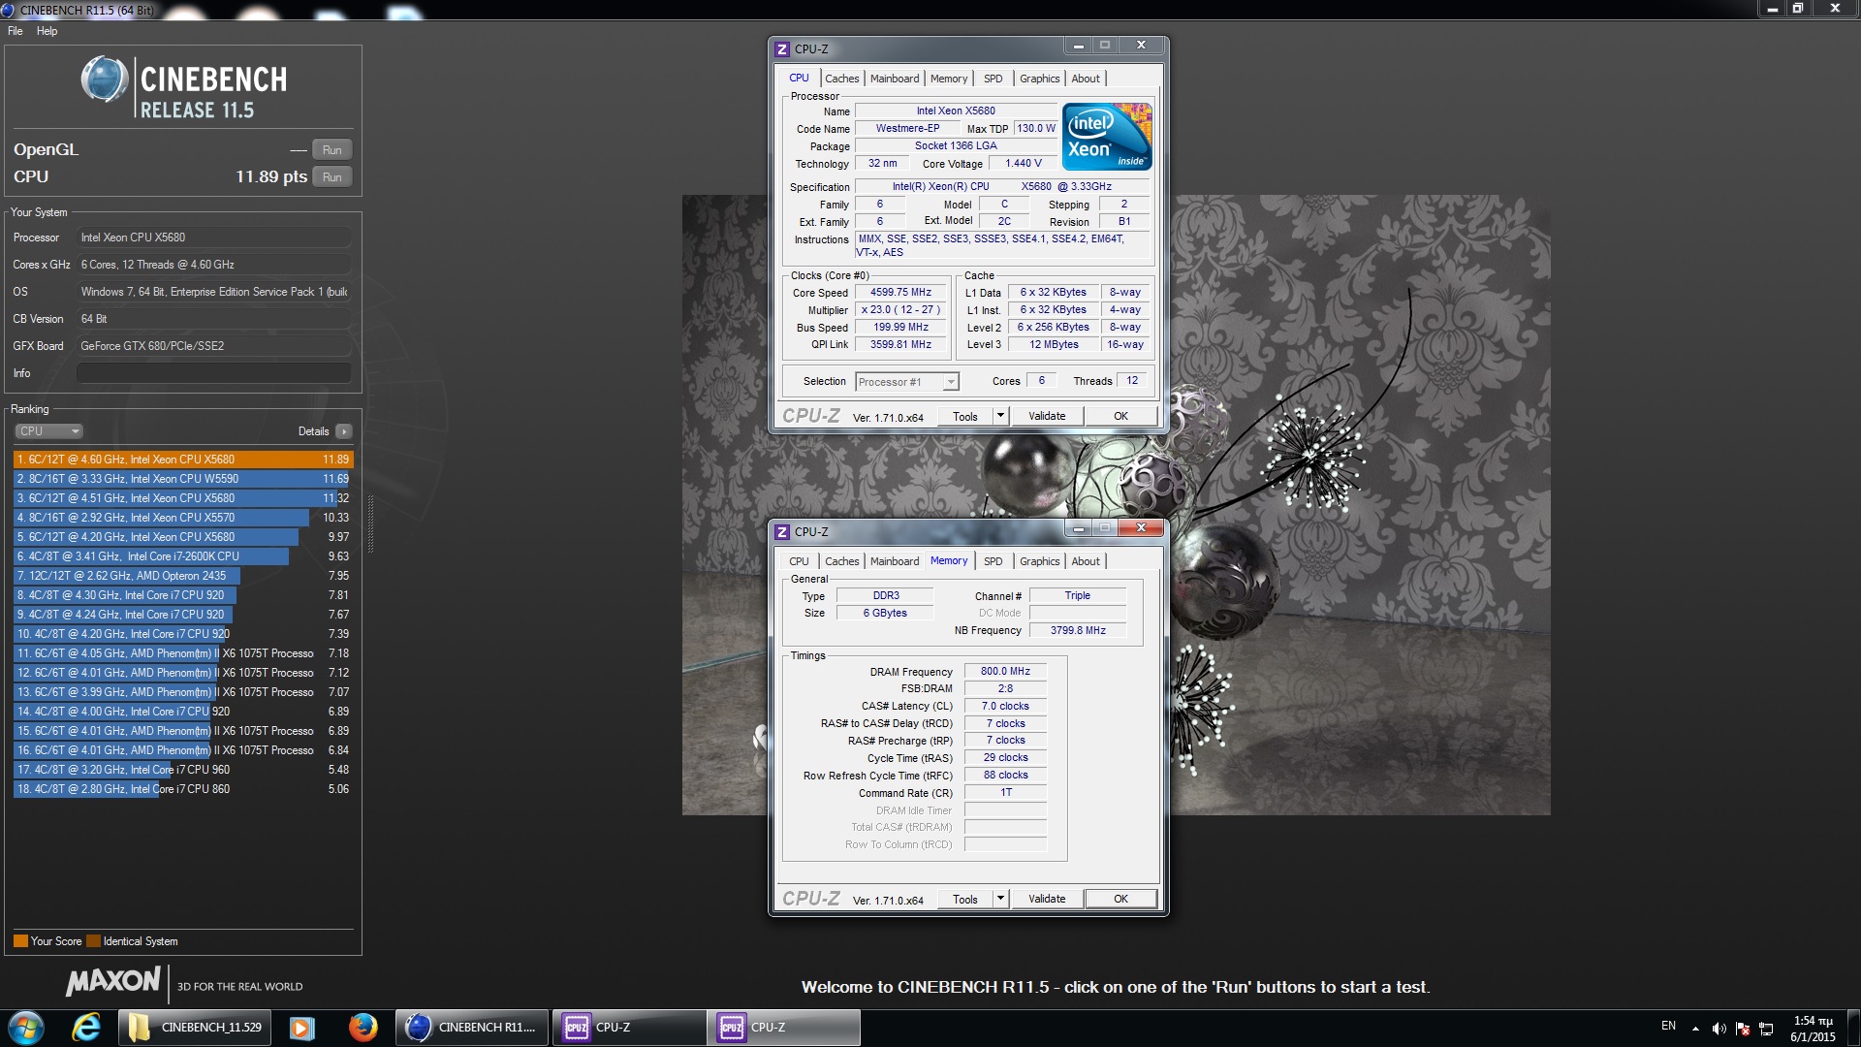
Task: Select ranking row i7 CPU 860
Action: tap(183, 789)
